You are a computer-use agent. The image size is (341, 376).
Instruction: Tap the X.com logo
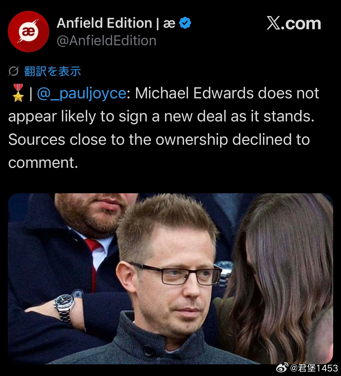pos(294,23)
